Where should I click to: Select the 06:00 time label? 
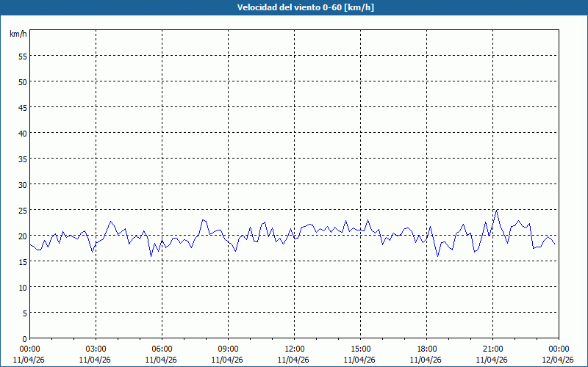pyautogui.click(x=162, y=349)
